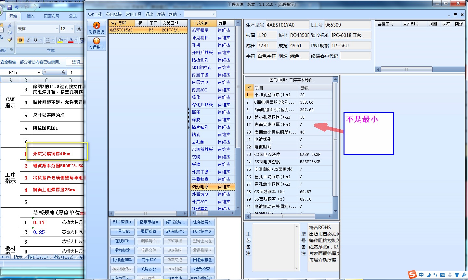
Task: Select the 图形电镀 process row
Action: (x=213, y=187)
